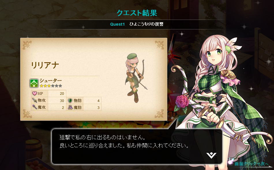Click the purple robe 魔防 icon

click(x=70, y=107)
